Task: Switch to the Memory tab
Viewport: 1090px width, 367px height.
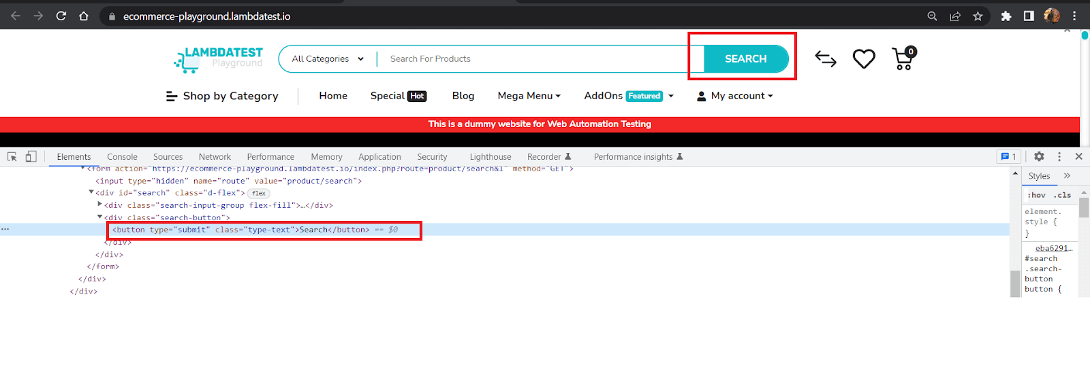Action: click(326, 157)
